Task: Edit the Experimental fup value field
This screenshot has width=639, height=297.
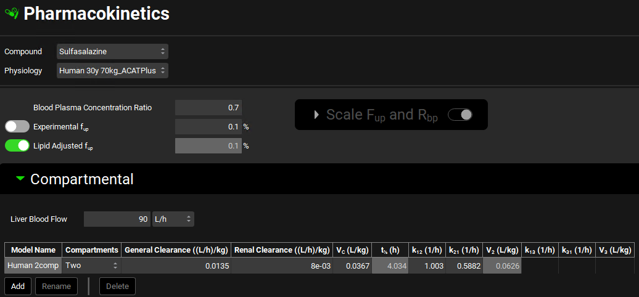Action: 208,127
